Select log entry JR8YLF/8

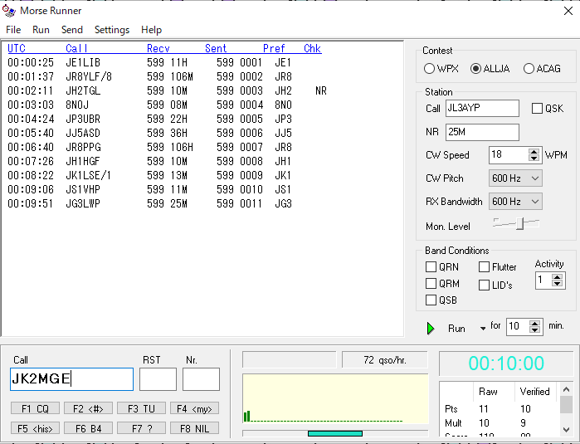pos(89,76)
